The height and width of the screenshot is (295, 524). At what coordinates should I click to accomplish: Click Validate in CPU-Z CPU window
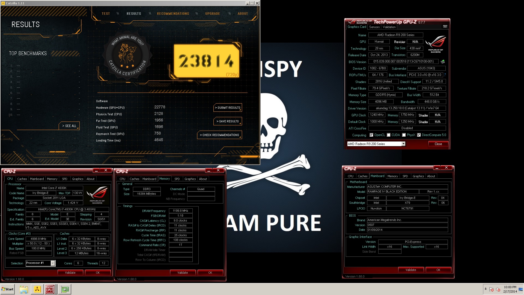70,273
